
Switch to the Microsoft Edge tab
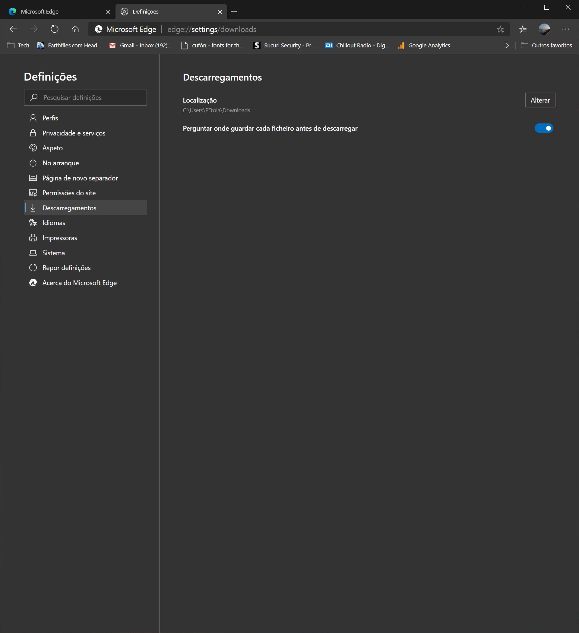tap(58, 12)
